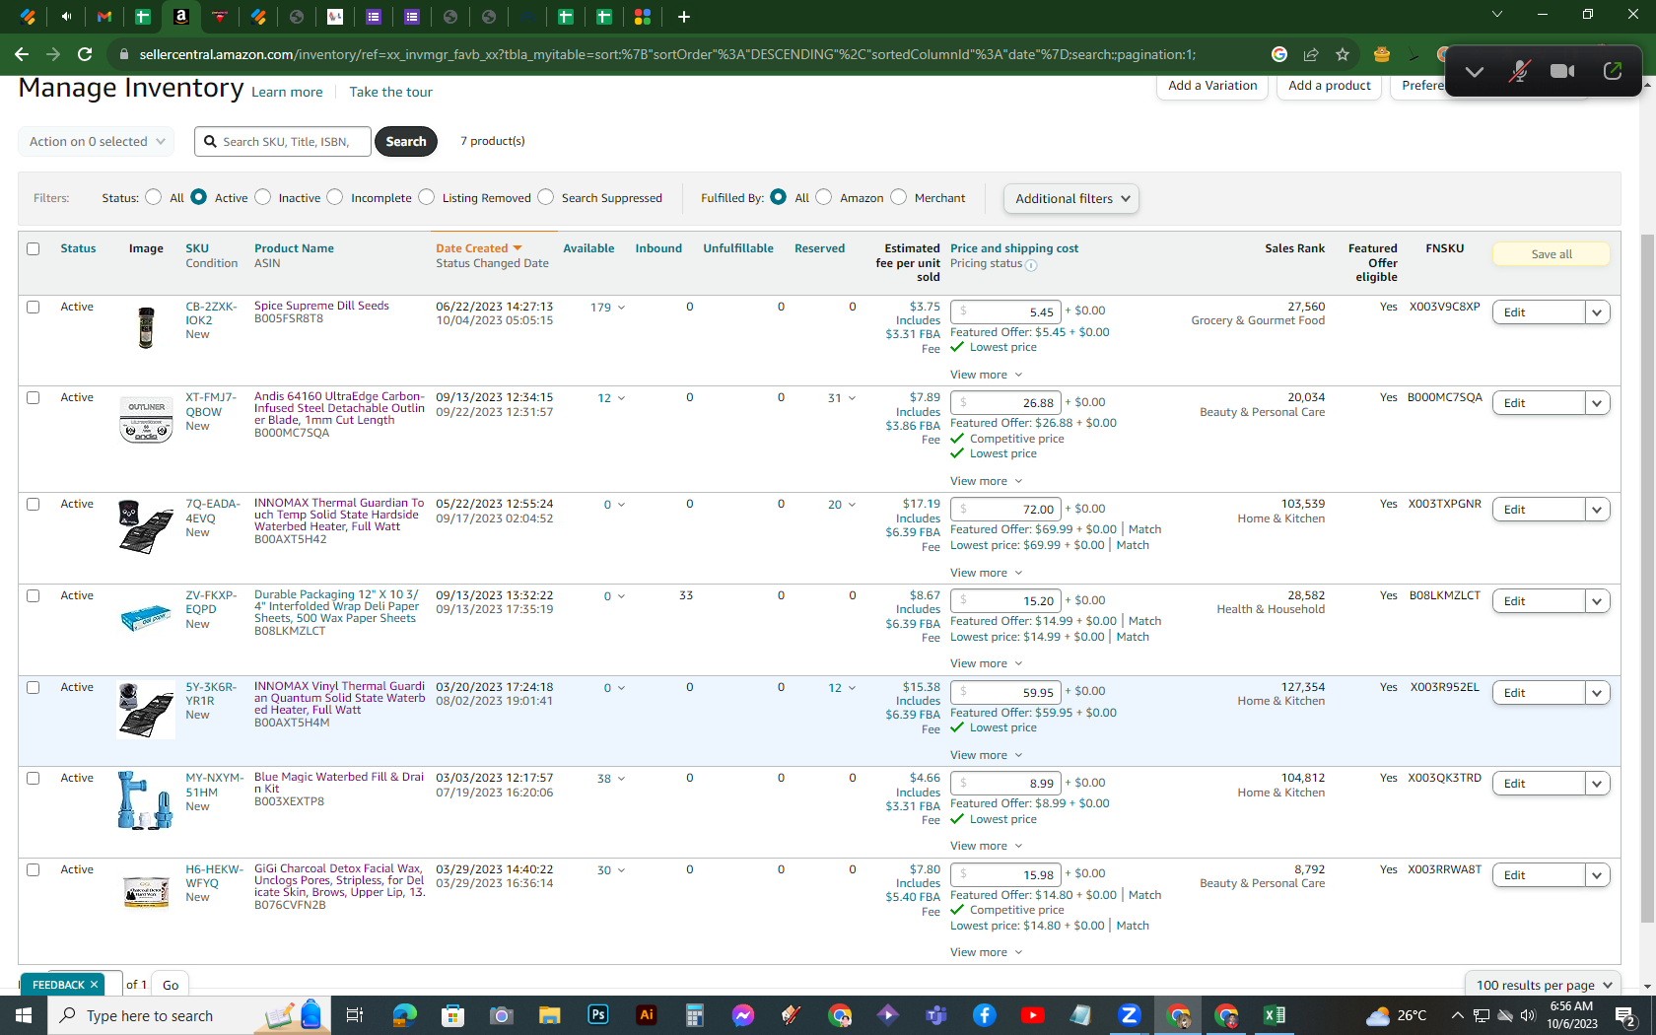Click the magnifier icon in SKU search box

click(210, 141)
